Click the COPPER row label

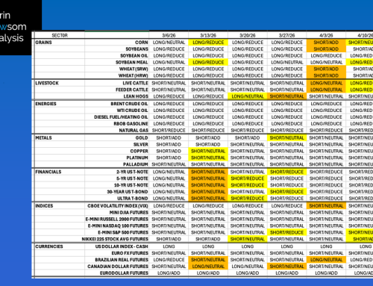(x=140, y=151)
